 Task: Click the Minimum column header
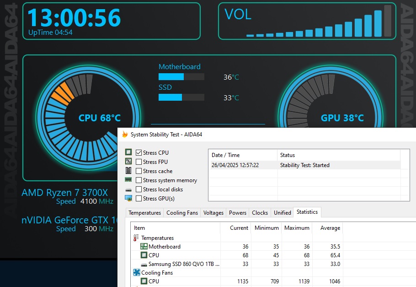pyautogui.click(x=267, y=228)
